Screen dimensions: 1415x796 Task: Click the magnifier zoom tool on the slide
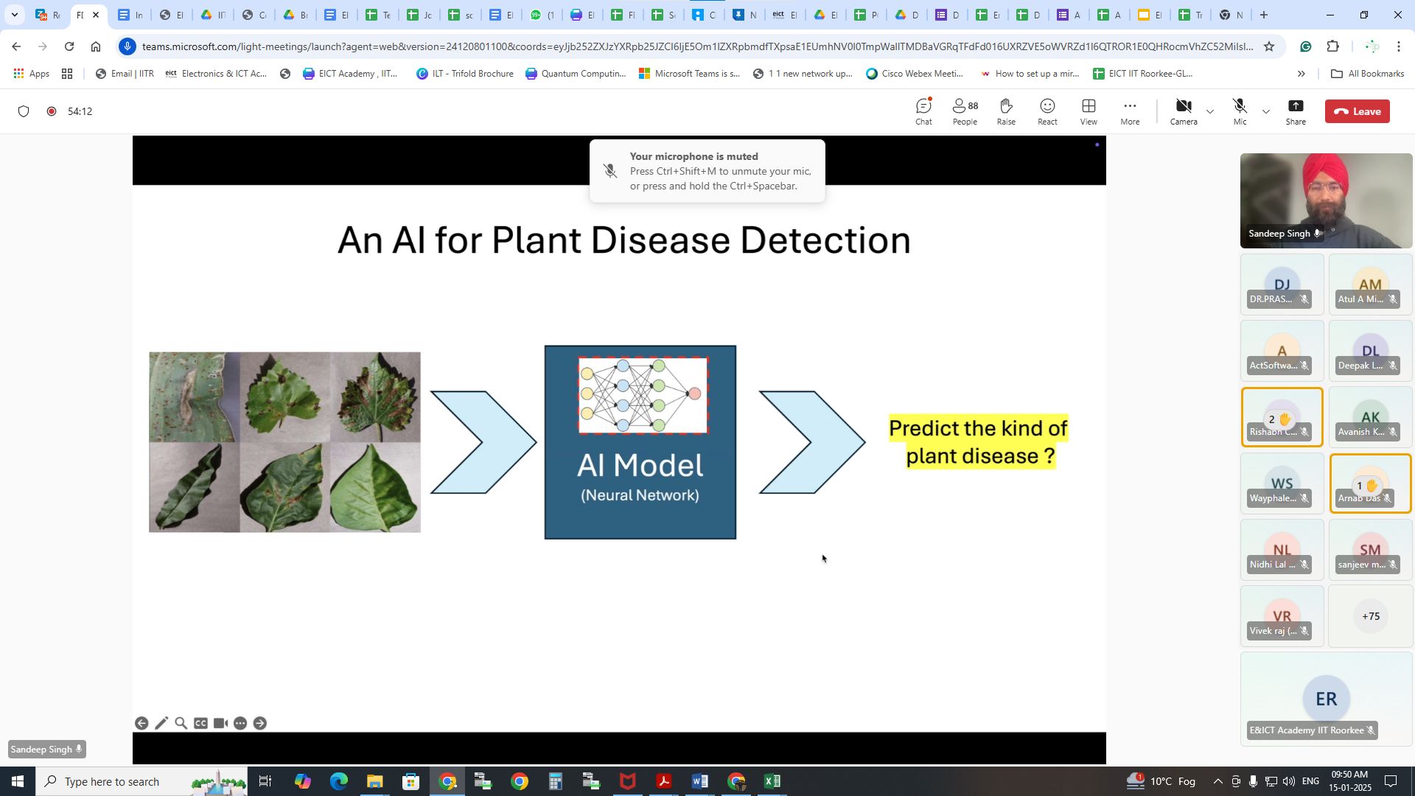click(x=181, y=724)
